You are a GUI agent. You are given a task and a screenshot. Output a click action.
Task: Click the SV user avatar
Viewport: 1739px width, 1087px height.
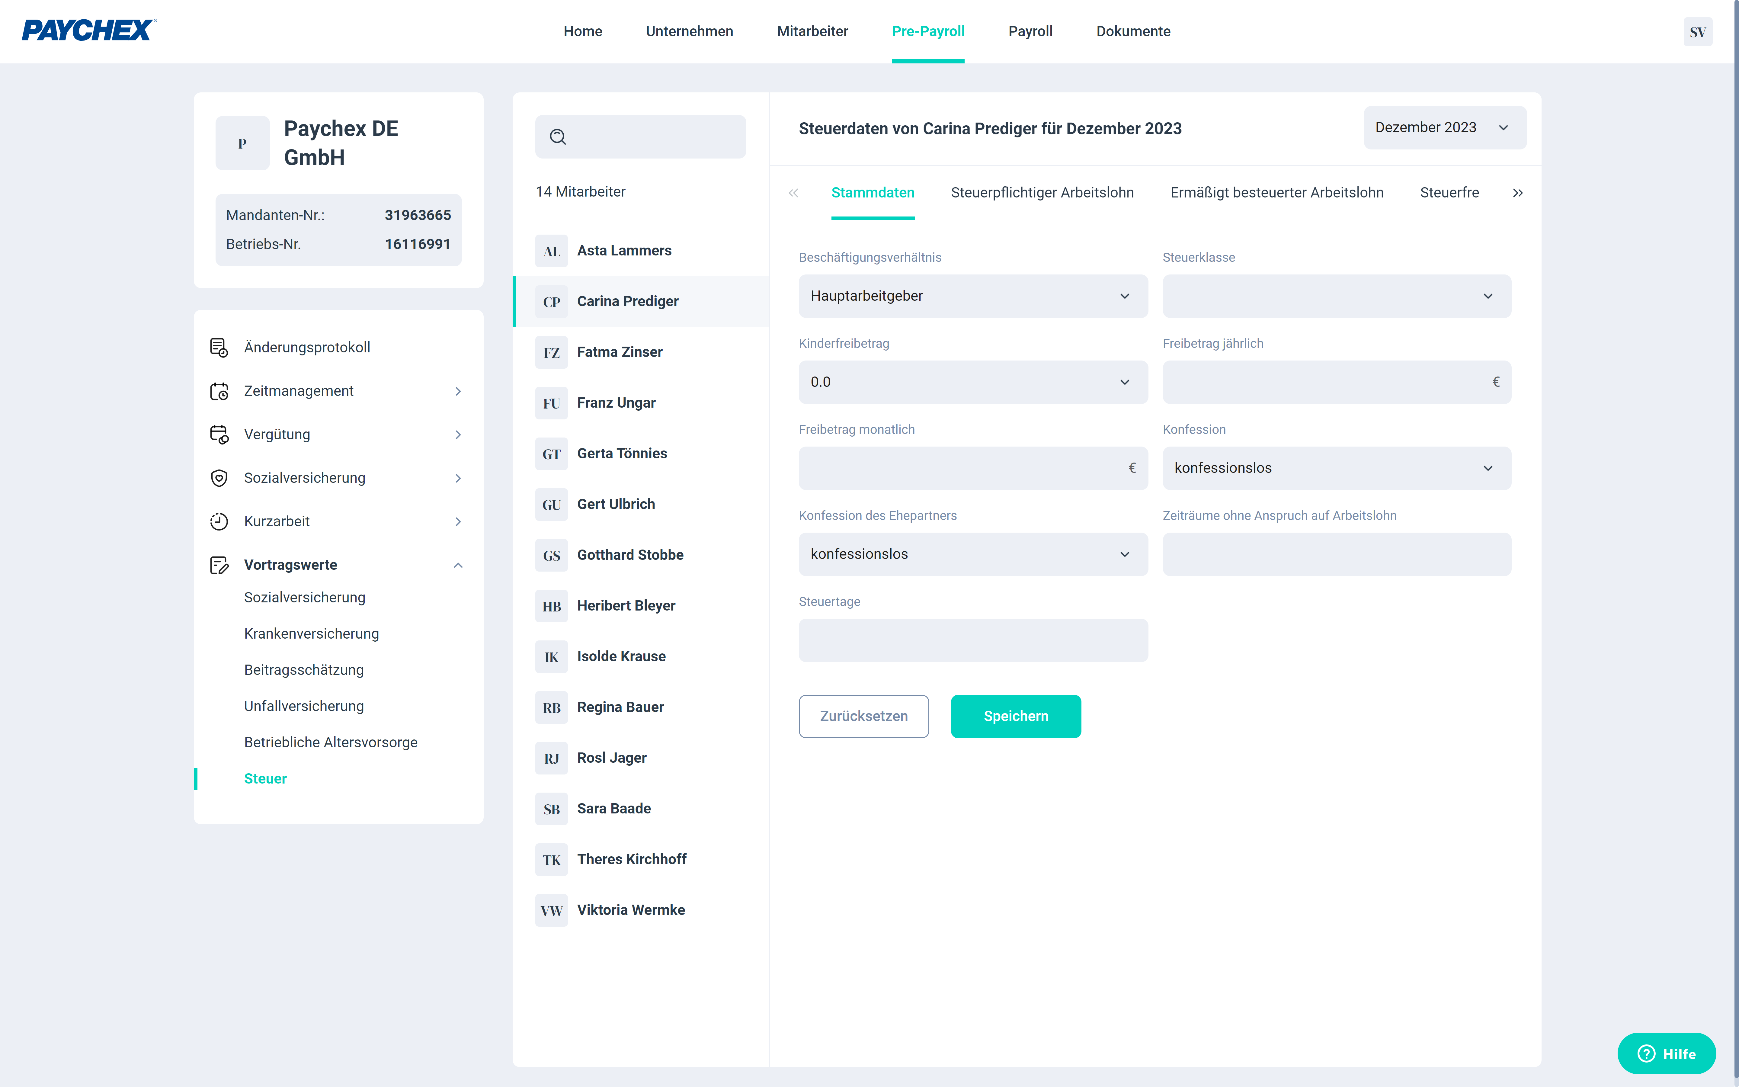(1697, 32)
